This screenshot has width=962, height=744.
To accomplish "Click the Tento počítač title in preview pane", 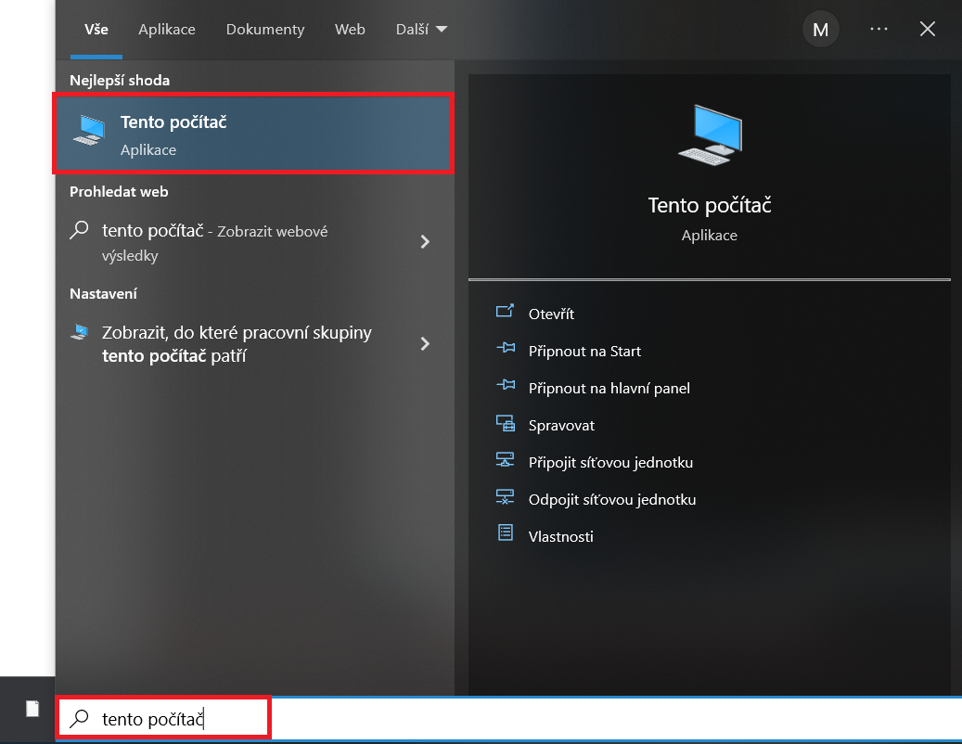I will [x=710, y=205].
